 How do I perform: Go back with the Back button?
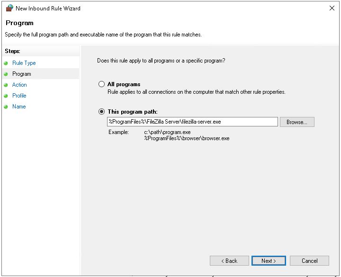pyautogui.click(x=229, y=261)
